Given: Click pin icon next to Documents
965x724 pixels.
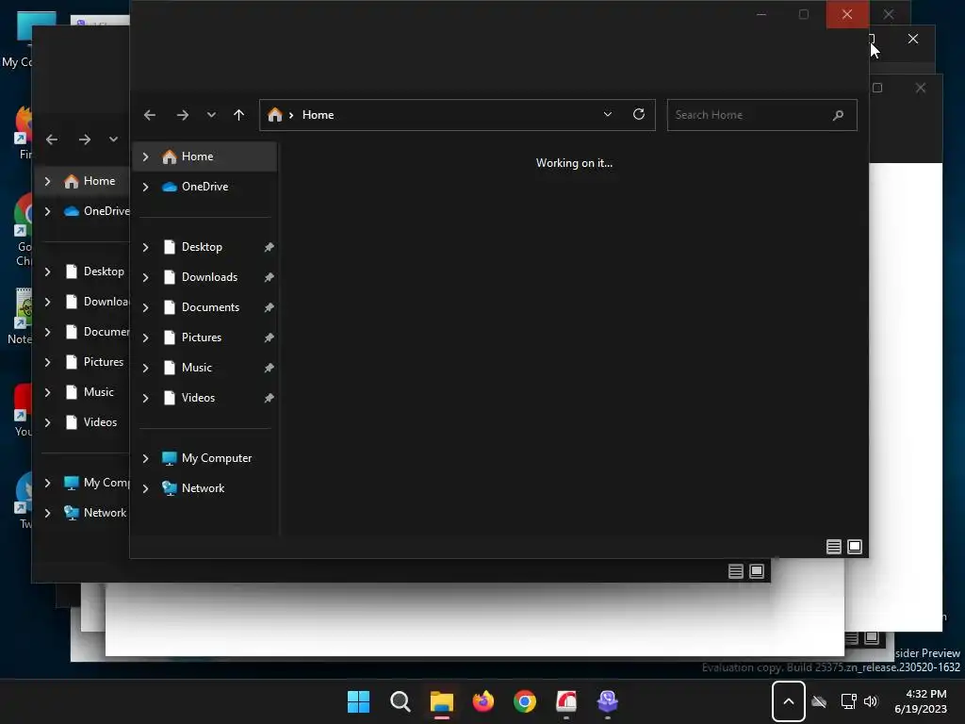Looking at the screenshot, I should click(269, 308).
